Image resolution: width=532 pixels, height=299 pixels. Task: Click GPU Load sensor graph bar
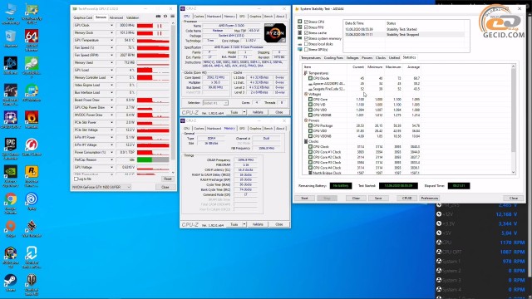coord(153,70)
